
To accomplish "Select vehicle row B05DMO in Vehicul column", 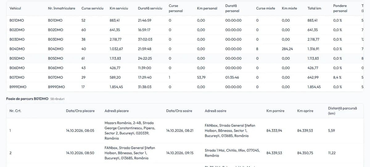I will (17, 59).
